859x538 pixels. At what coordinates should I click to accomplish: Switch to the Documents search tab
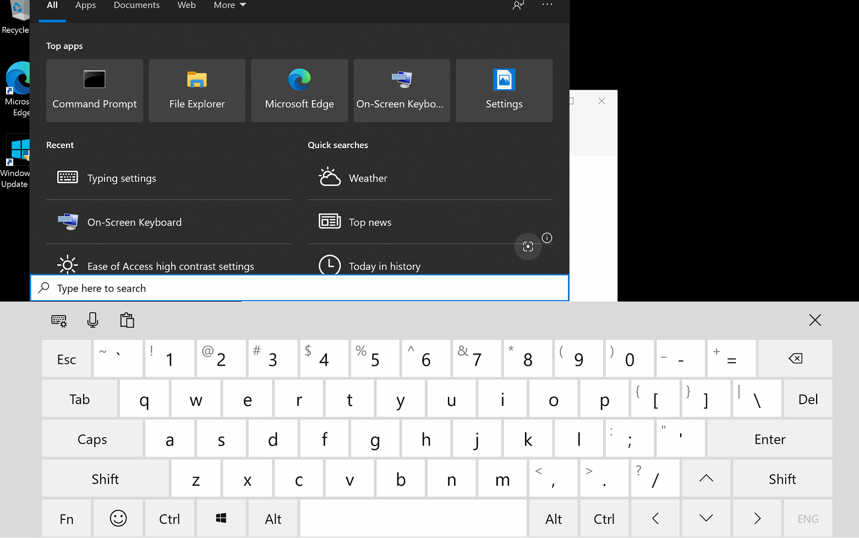click(x=136, y=6)
